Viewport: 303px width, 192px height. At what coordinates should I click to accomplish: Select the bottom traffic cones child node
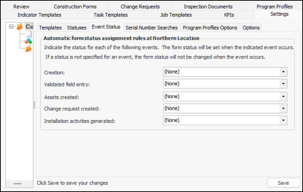coord(28,48)
